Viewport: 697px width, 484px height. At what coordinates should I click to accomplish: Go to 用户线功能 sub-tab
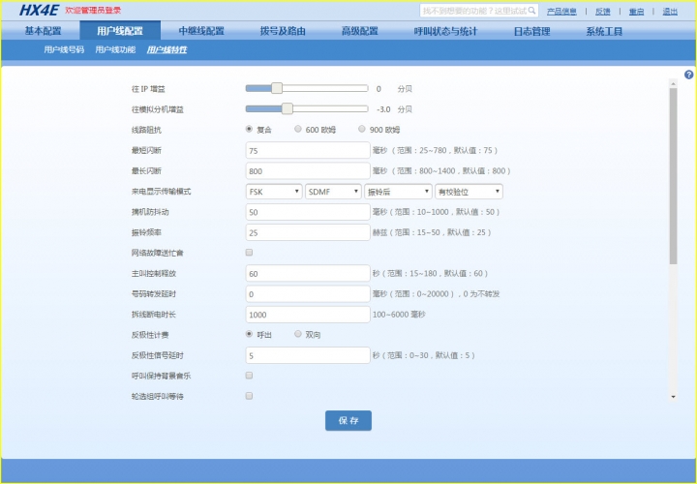pyautogui.click(x=115, y=49)
